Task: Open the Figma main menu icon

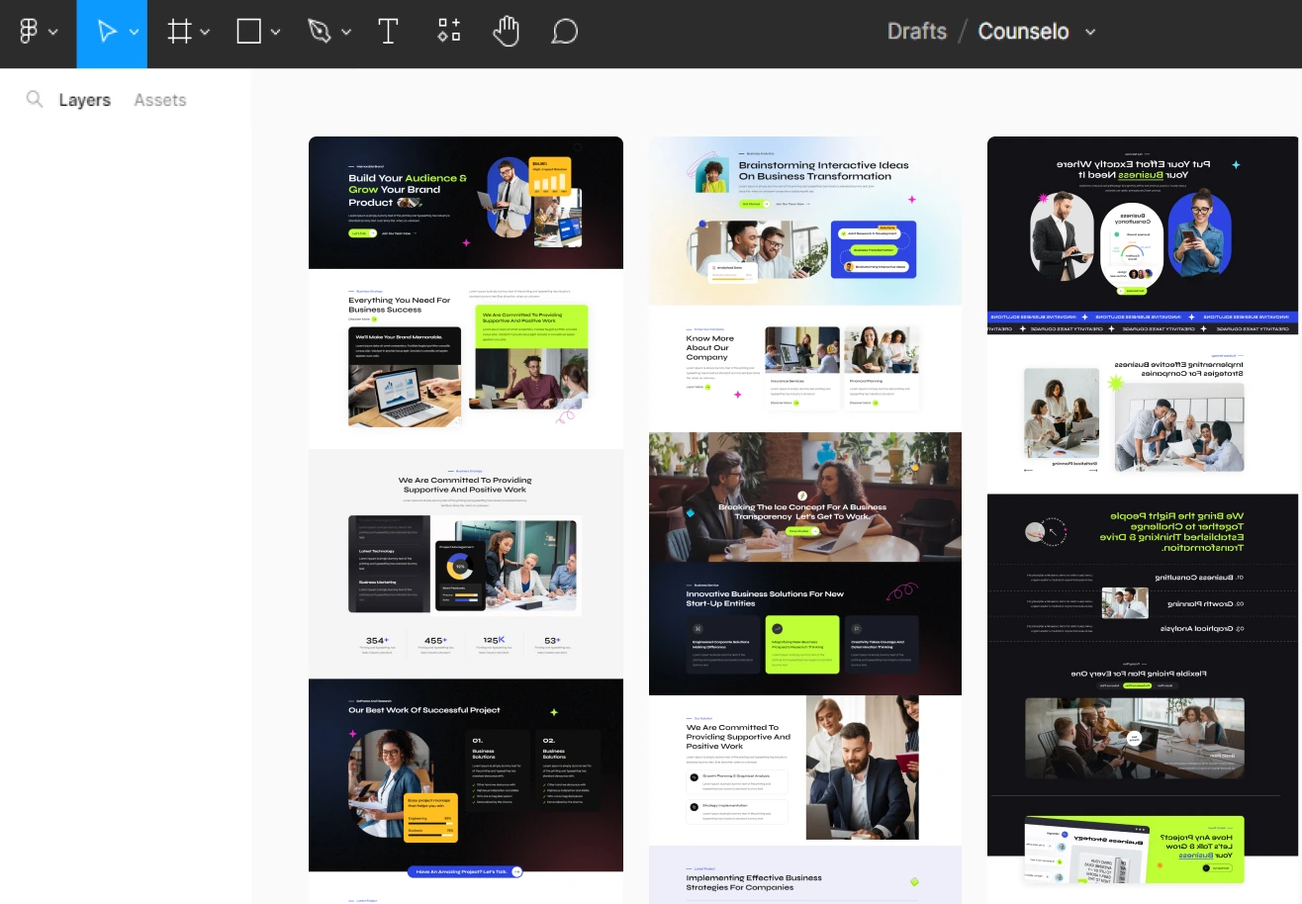Action: click(x=29, y=32)
